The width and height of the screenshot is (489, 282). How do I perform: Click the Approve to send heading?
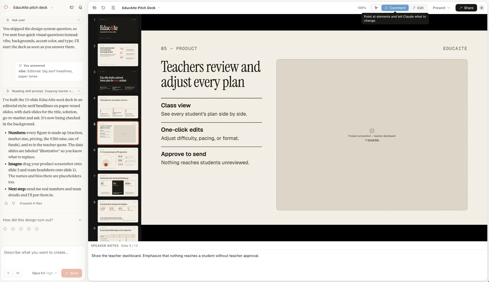coord(184,154)
